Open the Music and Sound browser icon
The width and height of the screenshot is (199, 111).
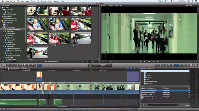(176, 65)
